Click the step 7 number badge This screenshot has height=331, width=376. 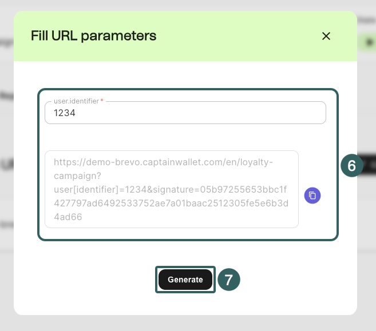coord(228,280)
